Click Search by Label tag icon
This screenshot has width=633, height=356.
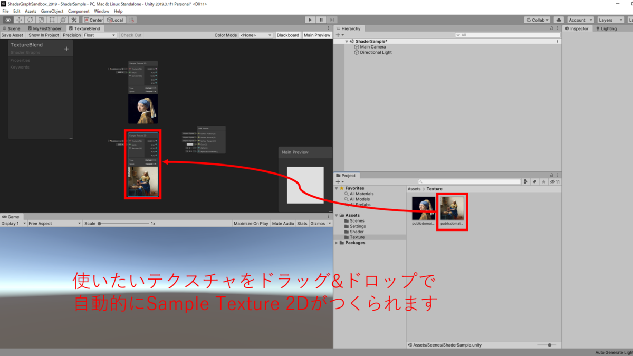(535, 181)
